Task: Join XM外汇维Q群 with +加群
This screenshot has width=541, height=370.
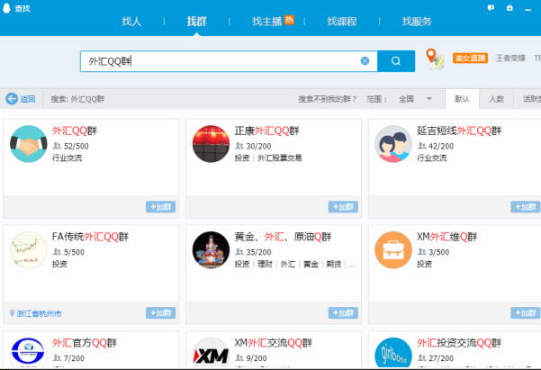Action: (x=526, y=313)
